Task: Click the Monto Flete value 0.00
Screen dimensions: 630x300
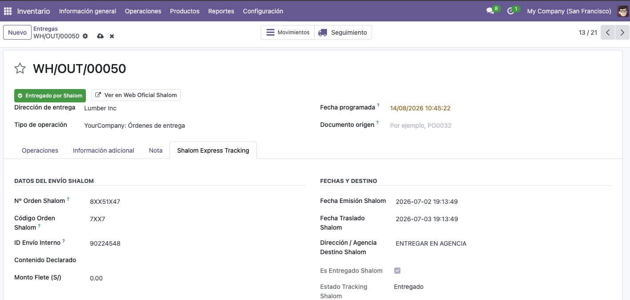Action: click(96, 278)
